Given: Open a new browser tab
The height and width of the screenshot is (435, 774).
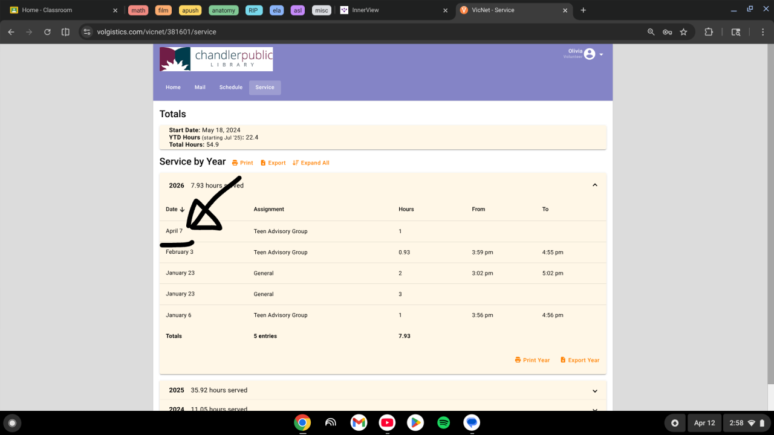Looking at the screenshot, I should (583, 10).
